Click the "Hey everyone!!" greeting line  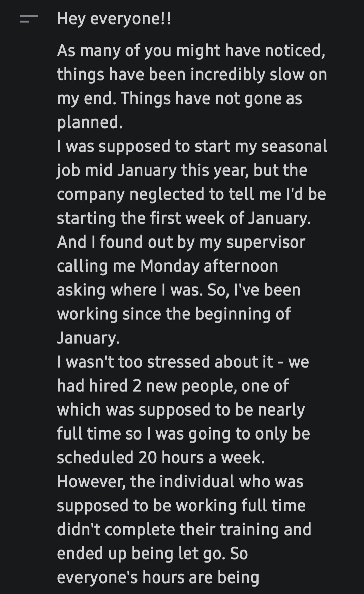coord(114,19)
